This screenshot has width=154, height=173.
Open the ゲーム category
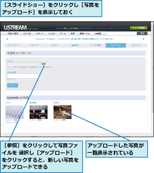tap(62, 34)
